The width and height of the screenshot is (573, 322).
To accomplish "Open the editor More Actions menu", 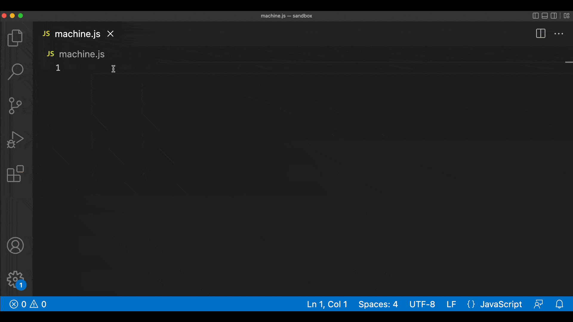I will [x=559, y=34].
